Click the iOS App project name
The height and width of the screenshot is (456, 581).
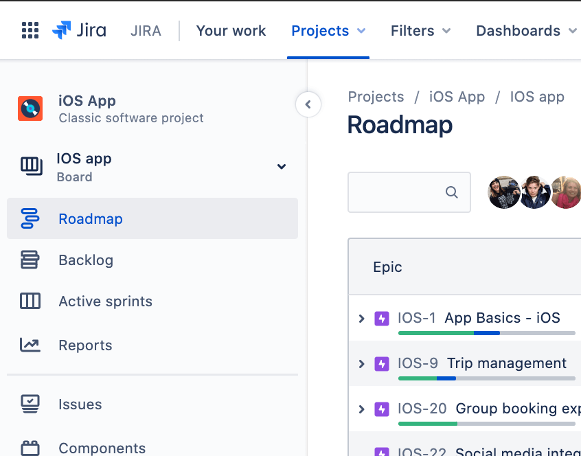coord(87,101)
